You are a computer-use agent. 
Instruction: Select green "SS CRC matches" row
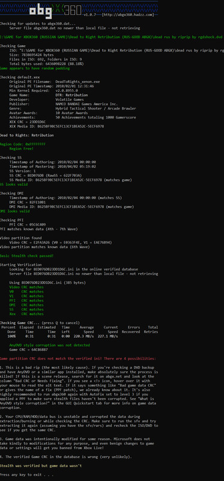pos(26,310)
